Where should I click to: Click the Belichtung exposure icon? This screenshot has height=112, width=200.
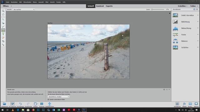pos(175,22)
